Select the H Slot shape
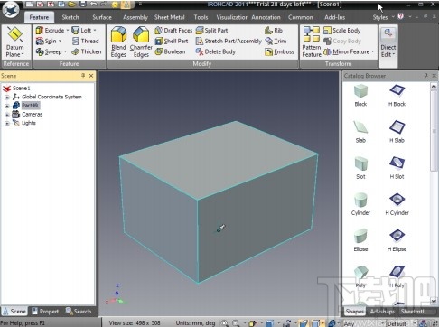Viewport: 439px width, 327px height. coord(397,168)
